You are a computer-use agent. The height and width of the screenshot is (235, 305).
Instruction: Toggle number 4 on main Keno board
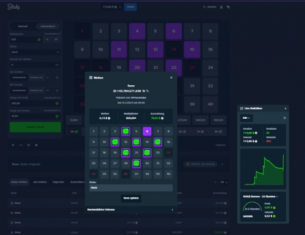tap(137, 31)
